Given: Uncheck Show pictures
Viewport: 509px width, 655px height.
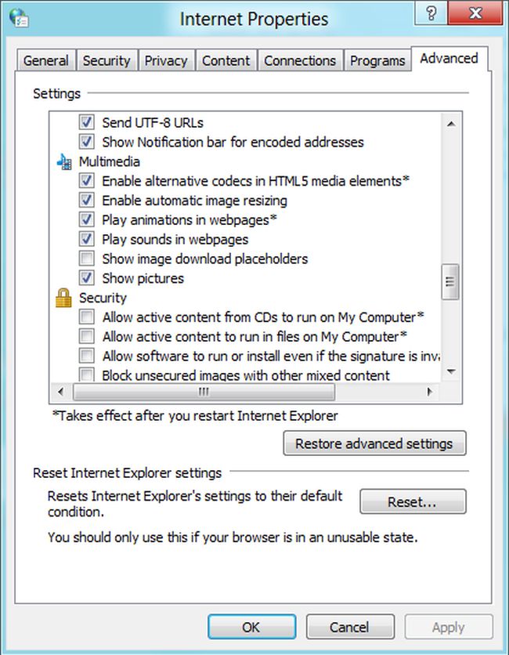Looking at the screenshot, I should tap(86, 278).
